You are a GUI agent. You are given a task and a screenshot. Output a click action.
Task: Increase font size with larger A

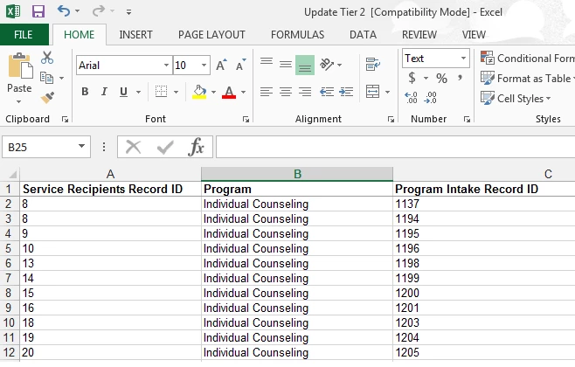click(221, 66)
